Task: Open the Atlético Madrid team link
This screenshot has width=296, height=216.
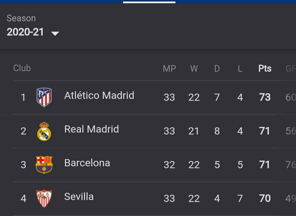Action: click(x=99, y=96)
